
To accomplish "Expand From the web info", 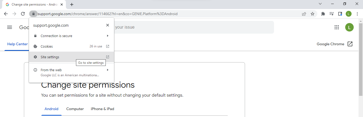I will [71, 72].
